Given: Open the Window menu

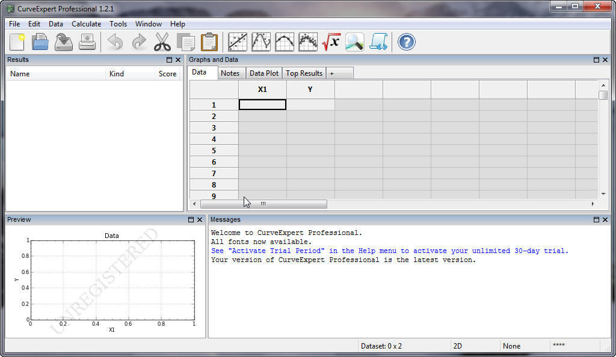Looking at the screenshot, I should coord(149,24).
